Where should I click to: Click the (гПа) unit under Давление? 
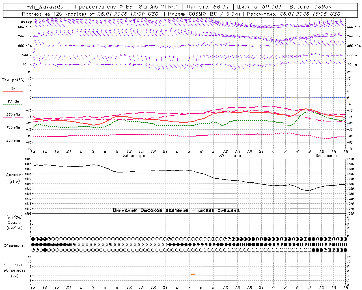(15, 182)
